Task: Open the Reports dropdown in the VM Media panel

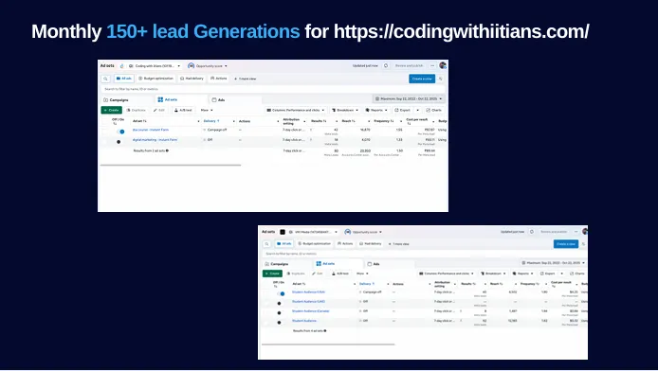Action: click(x=522, y=274)
